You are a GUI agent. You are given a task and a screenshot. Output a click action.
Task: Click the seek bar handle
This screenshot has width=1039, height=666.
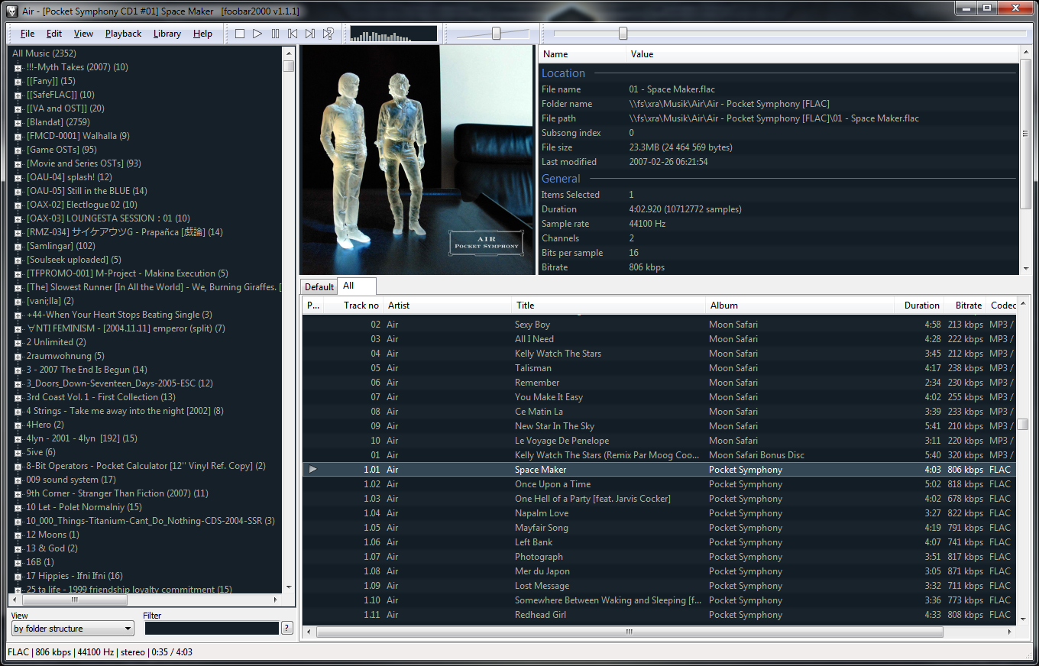(x=623, y=34)
